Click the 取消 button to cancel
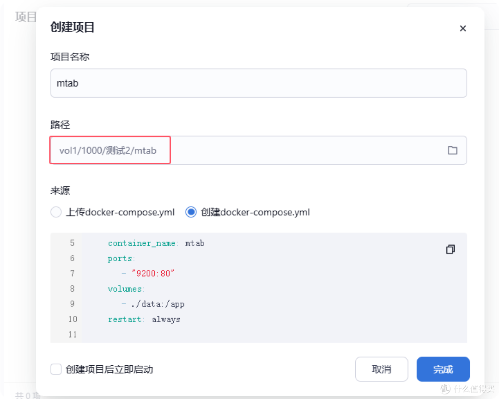The image size is (499, 399). [x=382, y=369]
